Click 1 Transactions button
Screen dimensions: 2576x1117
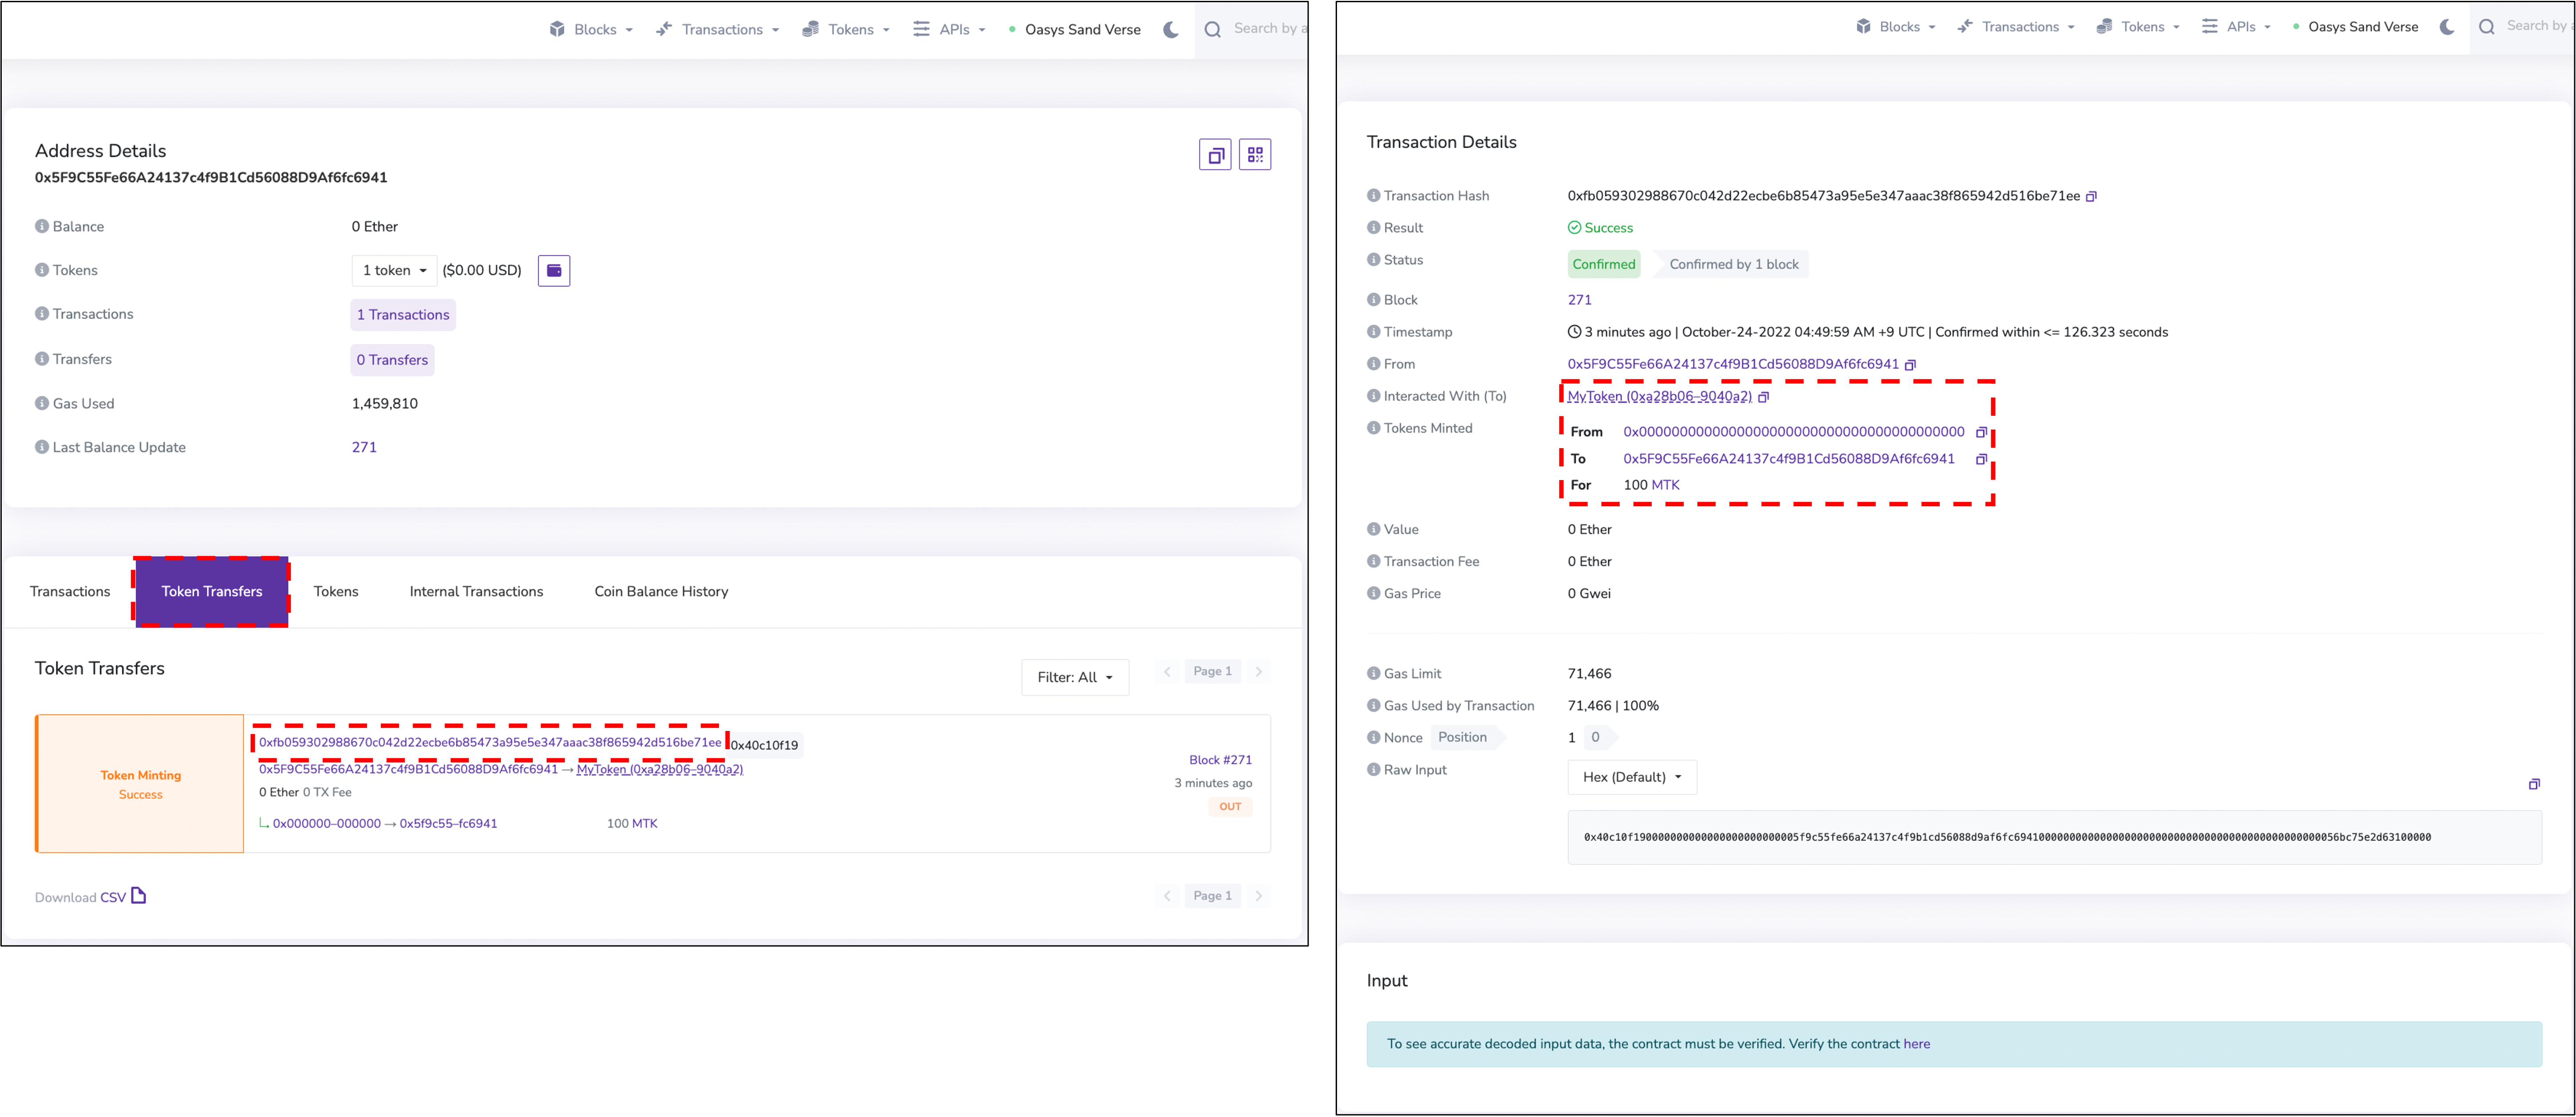403,315
